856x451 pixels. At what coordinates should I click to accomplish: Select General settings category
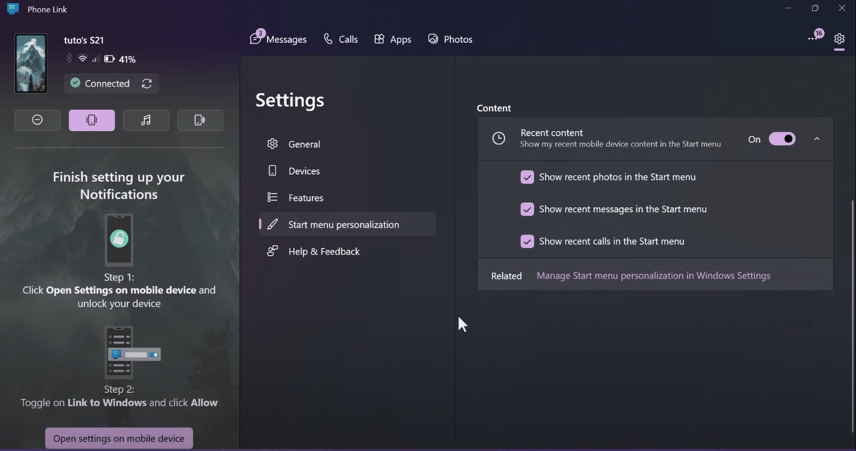(347, 144)
